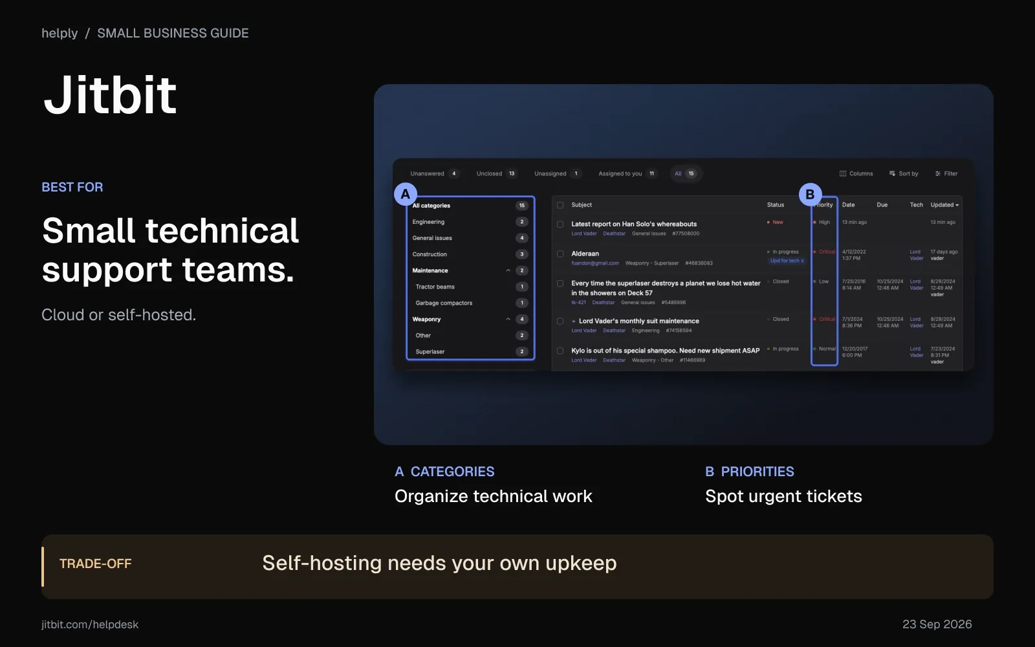Check Lord Vader's monthly suit maintenance checkbox
This screenshot has height=647, width=1035.
(x=560, y=321)
